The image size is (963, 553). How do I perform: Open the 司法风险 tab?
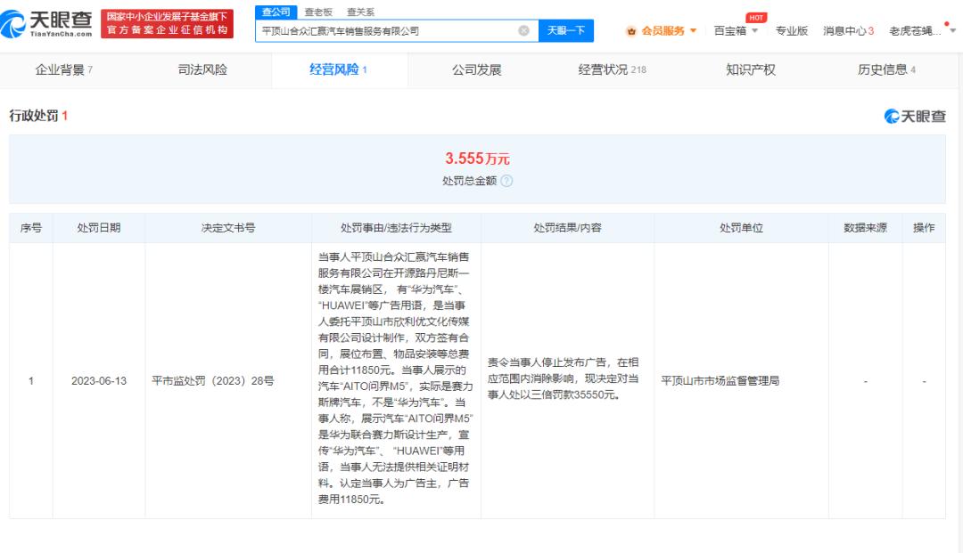coord(202,69)
